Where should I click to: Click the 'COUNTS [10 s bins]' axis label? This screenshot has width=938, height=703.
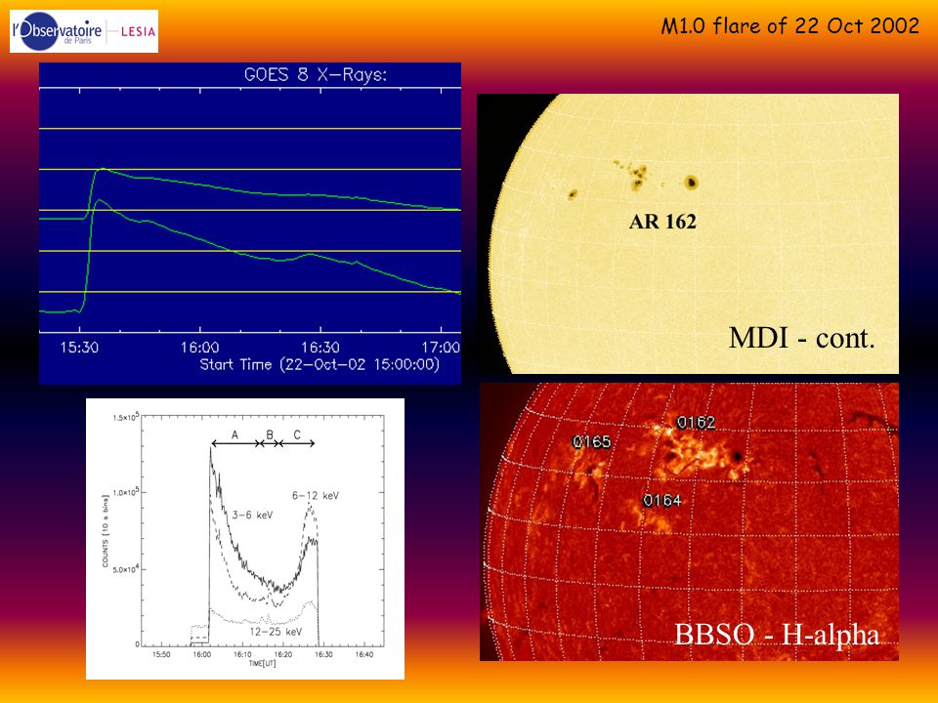106,531
